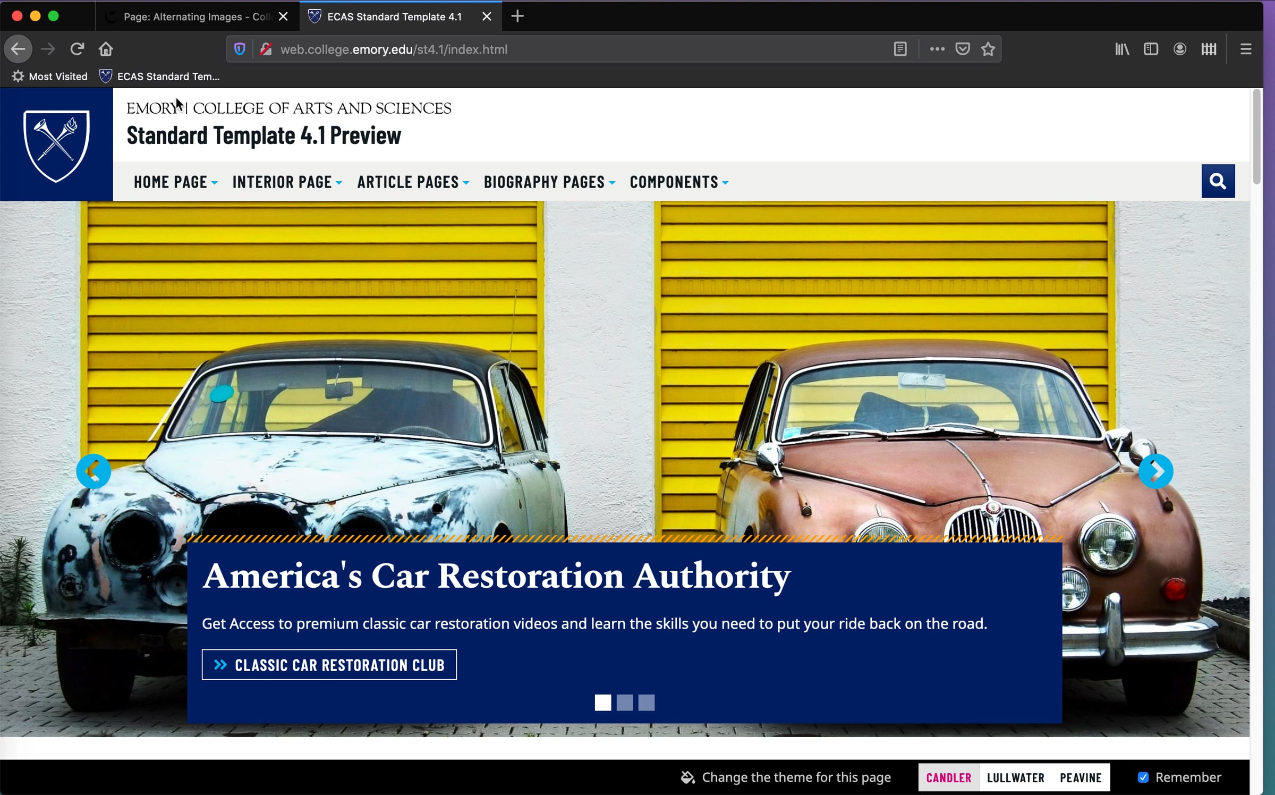This screenshot has width=1275, height=795.
Task: Open the Firefox hamburger menu
Action: (1246, 49)
